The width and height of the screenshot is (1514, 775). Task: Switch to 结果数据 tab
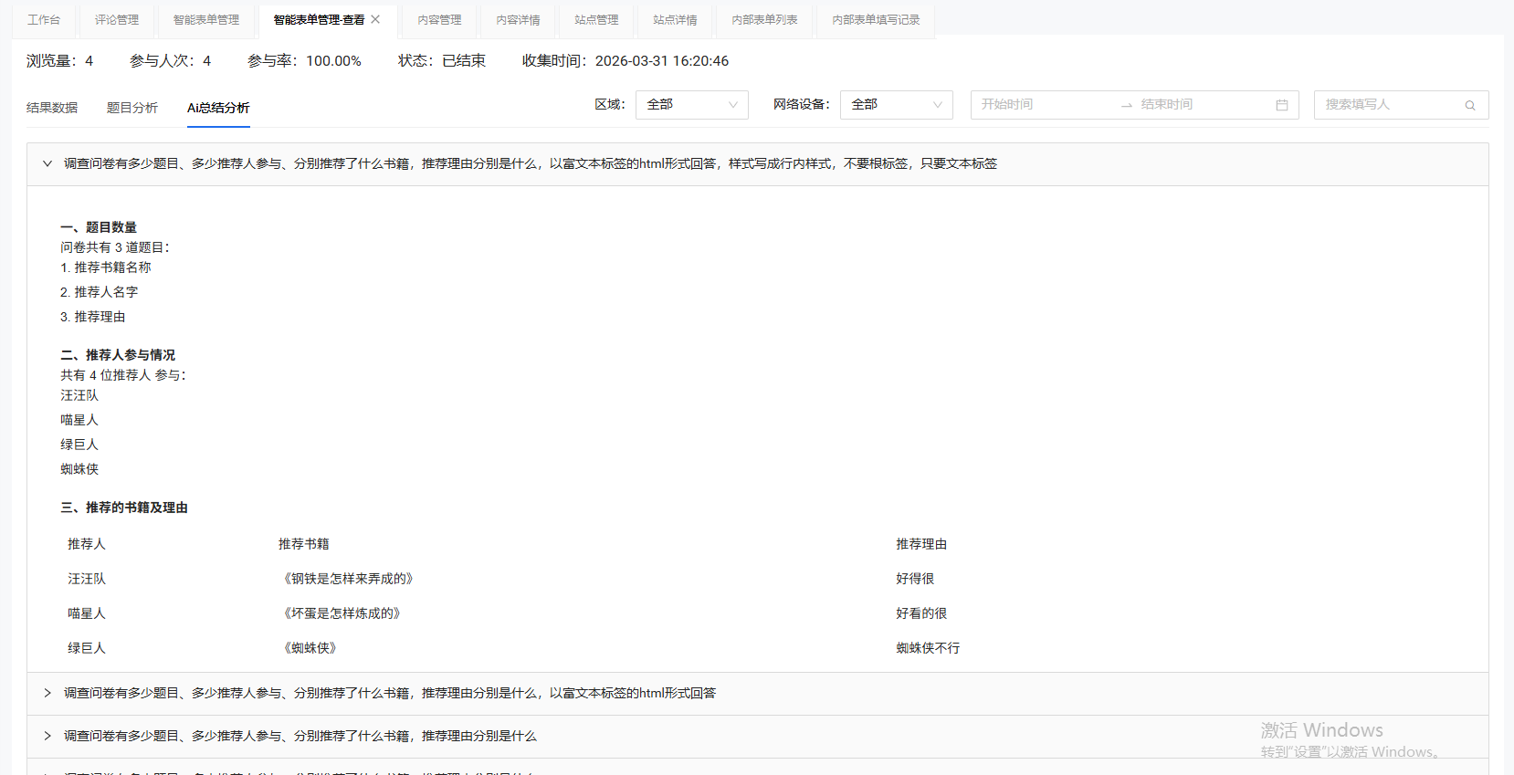52,108
